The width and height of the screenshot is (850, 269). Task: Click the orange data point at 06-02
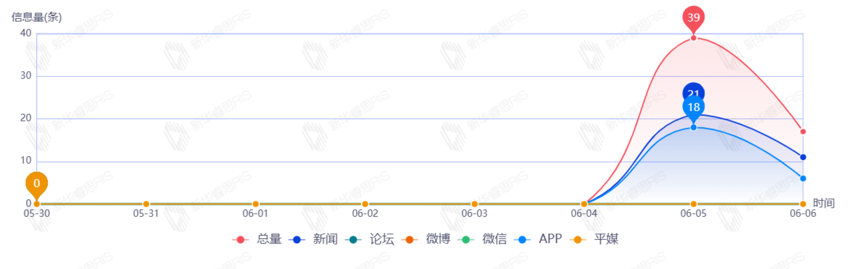coord(365,204)
